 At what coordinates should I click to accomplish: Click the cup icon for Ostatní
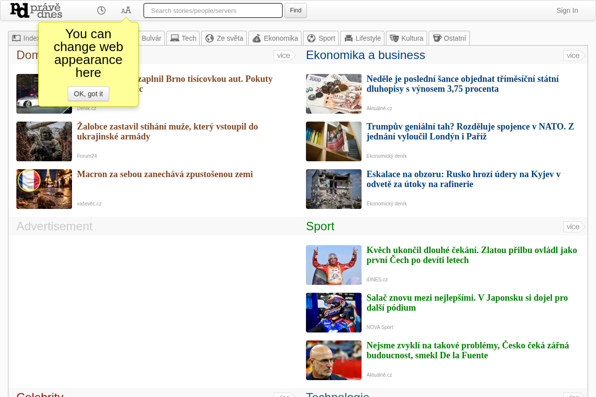click(x=437, y=38)
